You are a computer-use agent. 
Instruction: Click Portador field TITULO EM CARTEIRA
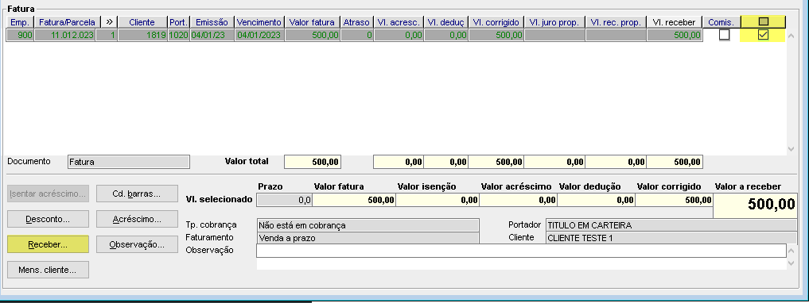671,225
